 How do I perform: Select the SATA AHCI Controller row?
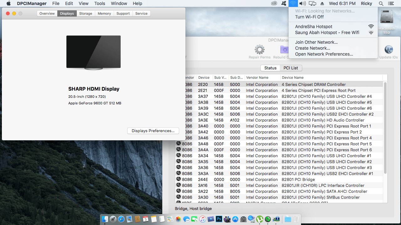(279, 191)
